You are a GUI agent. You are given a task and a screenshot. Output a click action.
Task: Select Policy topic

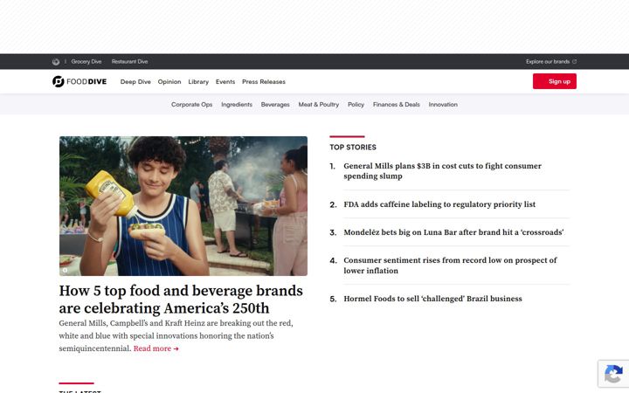pyautogui.click(x=356, y=105)
